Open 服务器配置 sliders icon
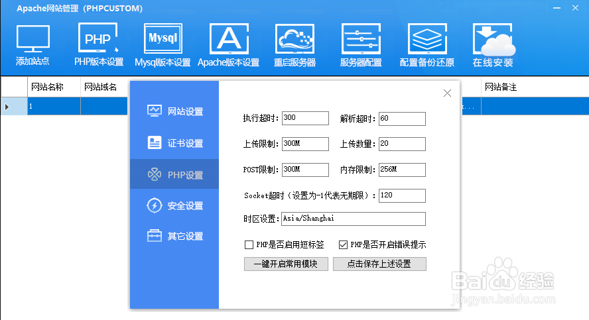This screenshot has width=589, height=320. [361, 38]
